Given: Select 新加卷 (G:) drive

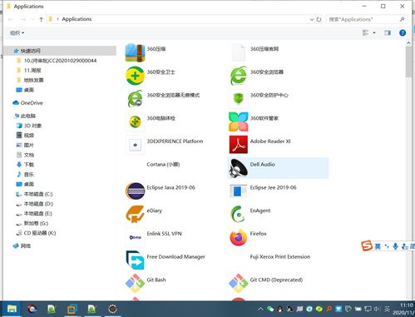Looking at the screenshot, I should click(x=36, y=223).
